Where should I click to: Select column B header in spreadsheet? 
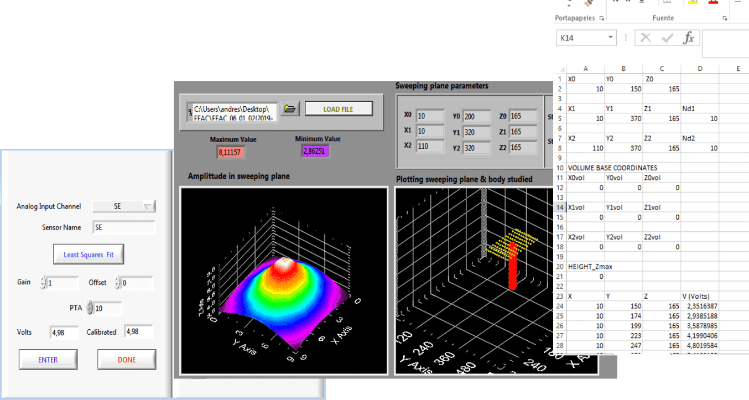(x=623, y=69)
